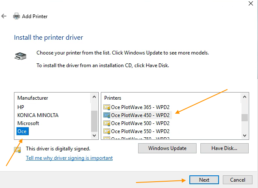Click the Manufacturer column header

[33, 98]
